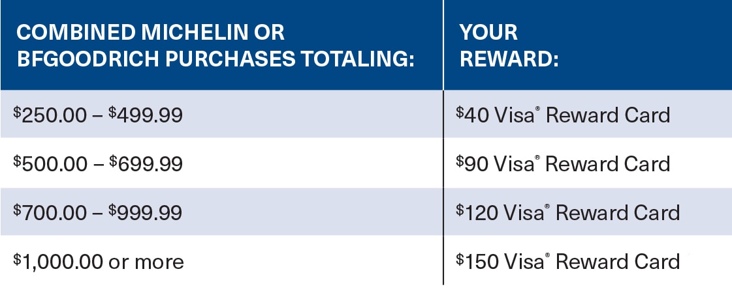Viewport: 732px width, 295px height.
Task: Click the $250.00 starting amount
Action: [50, 115]
